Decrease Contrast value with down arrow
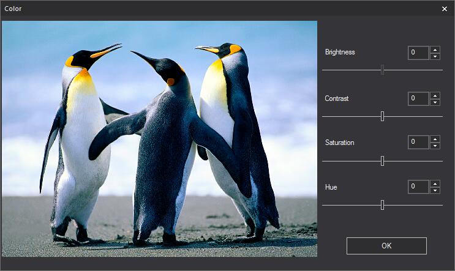Screen dimensions: 455x271 pyautogui.click(x=435, y=102)
